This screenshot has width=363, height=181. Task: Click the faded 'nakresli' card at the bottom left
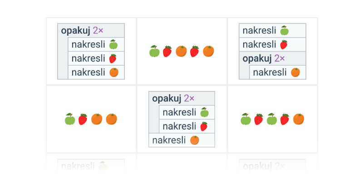[91, 165]
